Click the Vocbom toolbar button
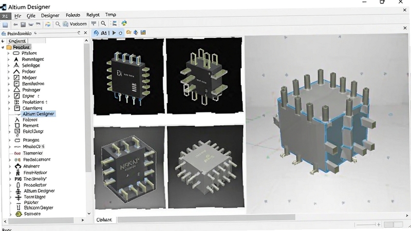Image resolution: width=411 pixels, height=231 pixels. coord(75,24)
